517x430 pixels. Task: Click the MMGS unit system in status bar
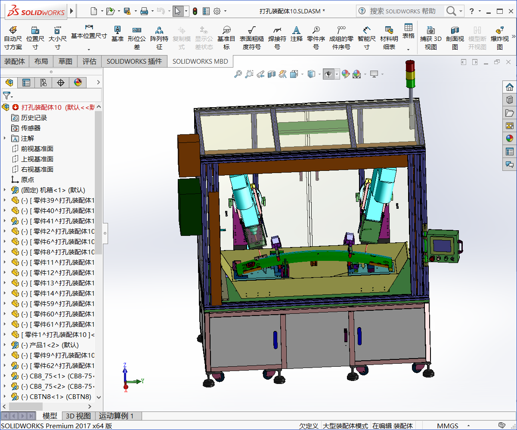[448, 426]
